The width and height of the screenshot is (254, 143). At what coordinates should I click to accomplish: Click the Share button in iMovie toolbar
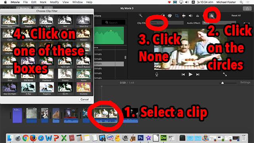tap(247, 9)
